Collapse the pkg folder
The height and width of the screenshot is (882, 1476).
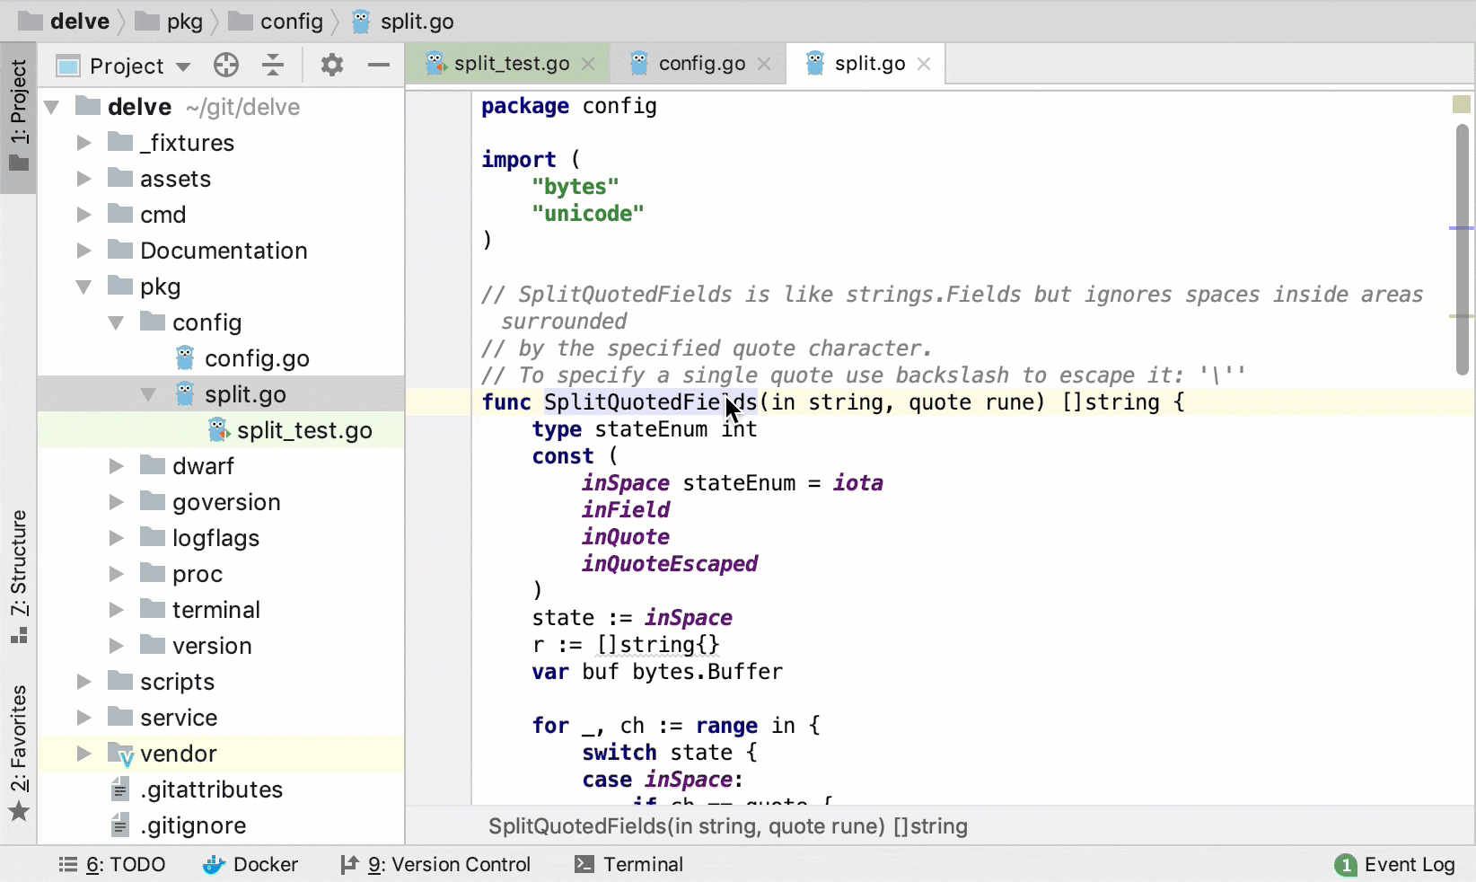83,287
